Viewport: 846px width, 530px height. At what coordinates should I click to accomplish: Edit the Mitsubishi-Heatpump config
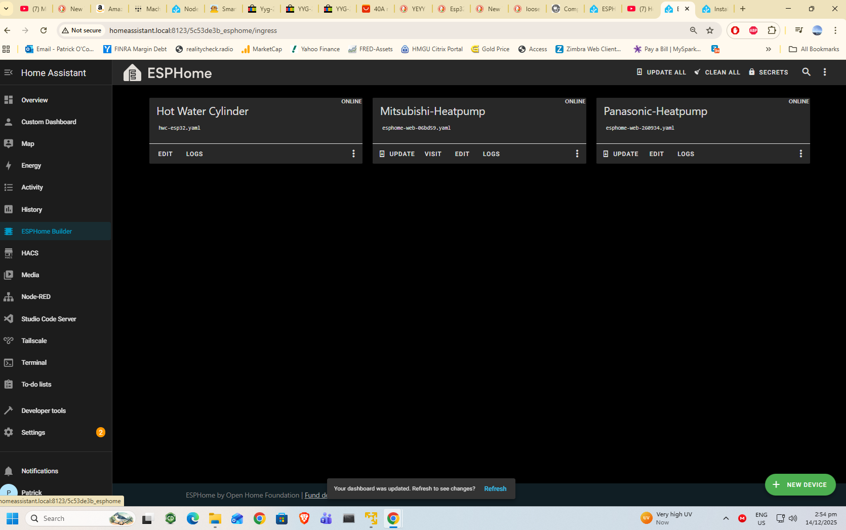pos(462,154)
